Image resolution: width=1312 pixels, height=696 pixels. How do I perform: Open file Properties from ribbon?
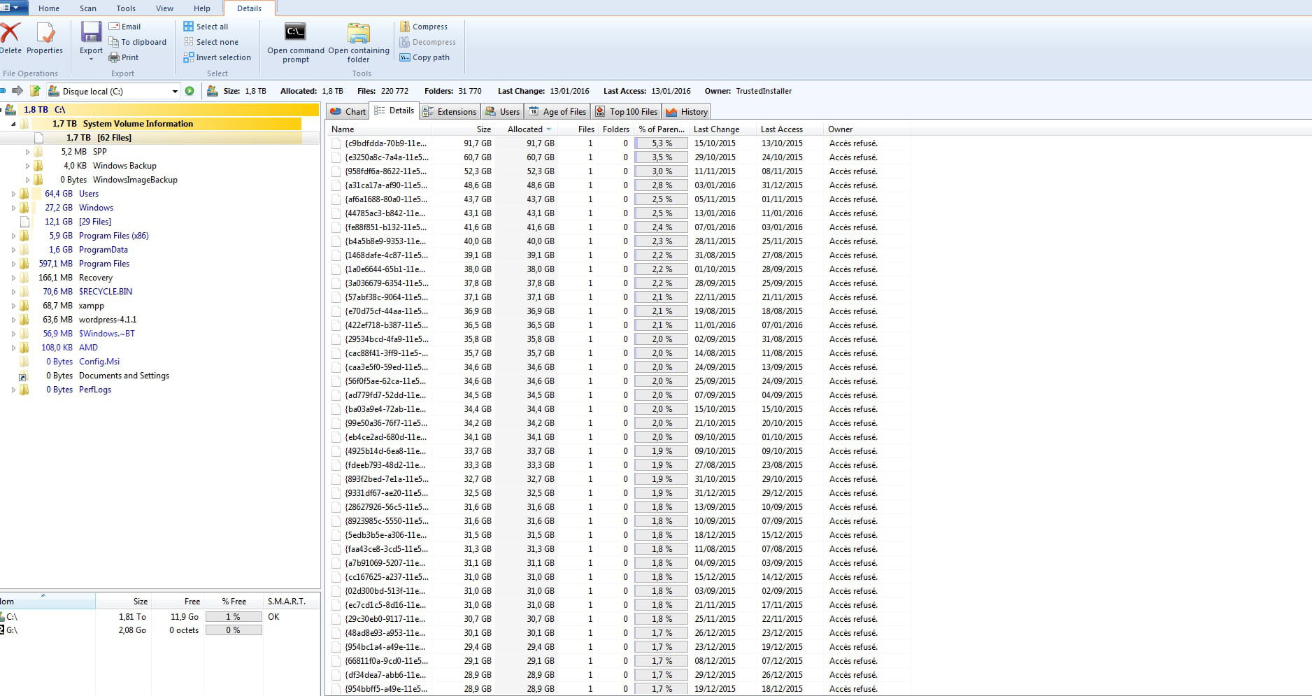coord(45,34)
